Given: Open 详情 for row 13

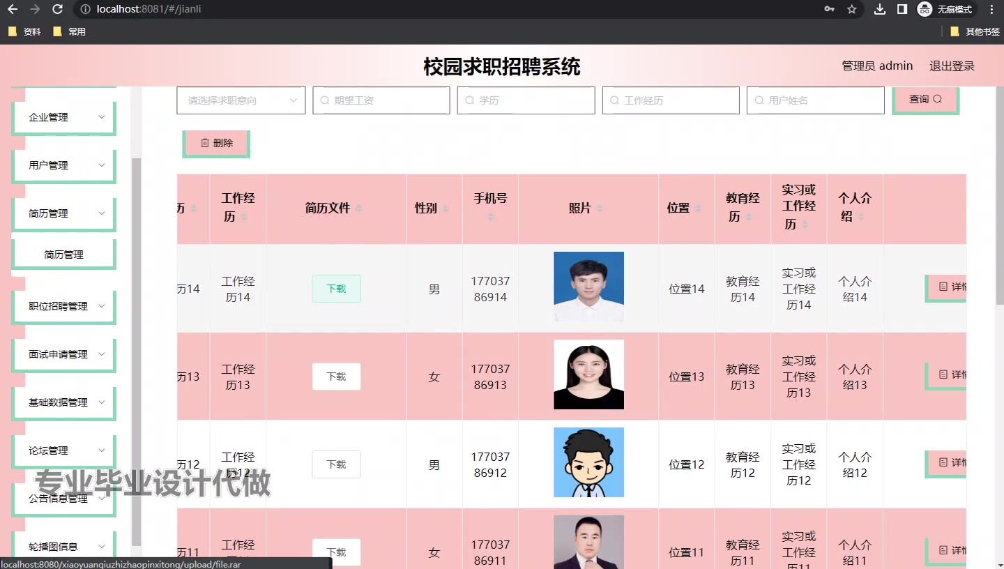Looking at the screenshot, I should 946,375.
